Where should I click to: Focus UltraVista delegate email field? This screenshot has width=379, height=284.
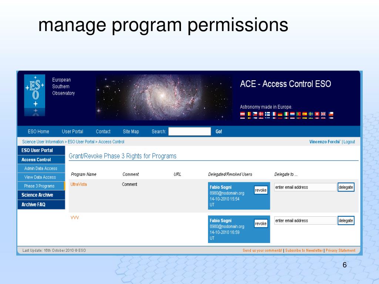point(305,187)
